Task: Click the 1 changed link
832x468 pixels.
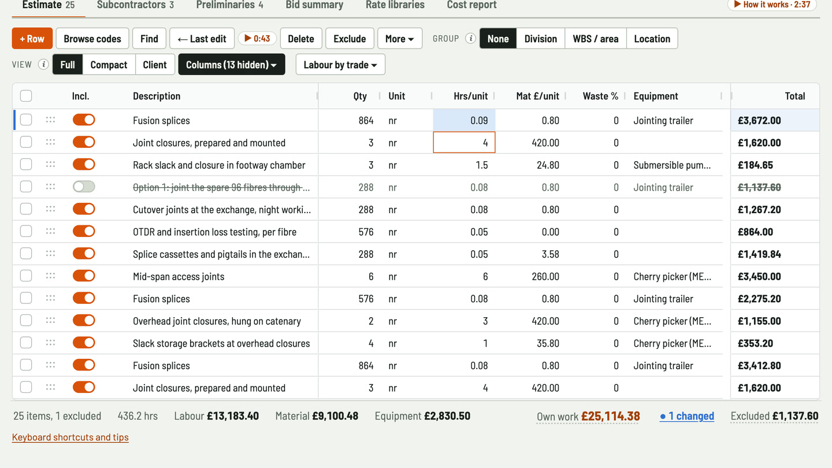Action: point(687,416)
